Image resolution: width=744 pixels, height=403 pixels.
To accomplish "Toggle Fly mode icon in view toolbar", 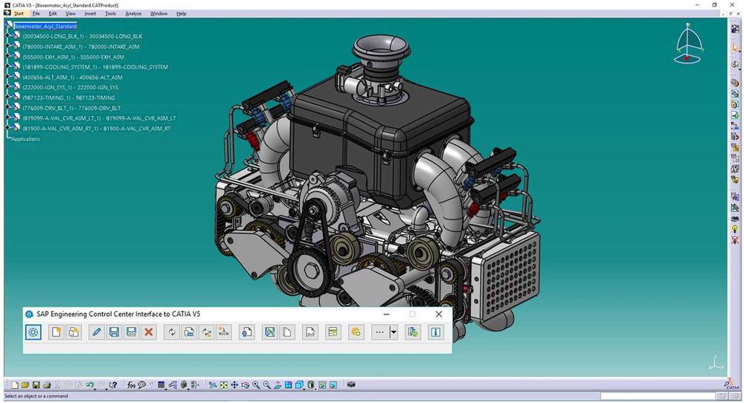I will 213,385.
